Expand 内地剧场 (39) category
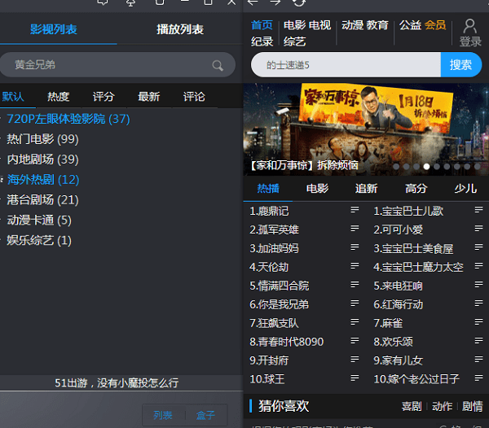The height and width of the screenshot is (428, 489). point(42,159)
